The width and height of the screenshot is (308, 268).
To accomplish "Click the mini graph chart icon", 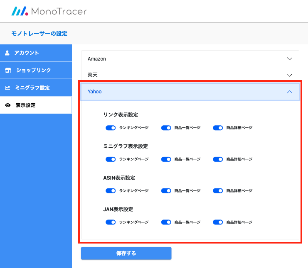I will tap(7, 88).
